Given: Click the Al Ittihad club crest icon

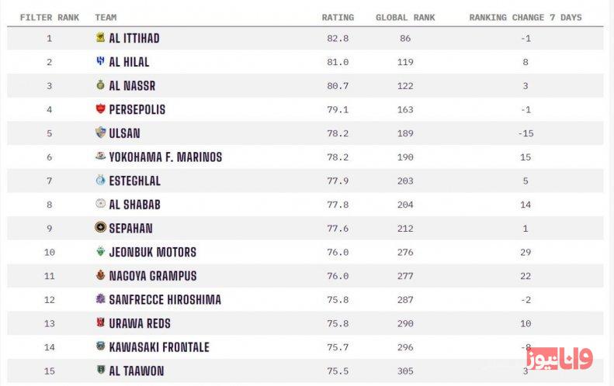Looking at the screenshot, I should [x=100, y=38].
